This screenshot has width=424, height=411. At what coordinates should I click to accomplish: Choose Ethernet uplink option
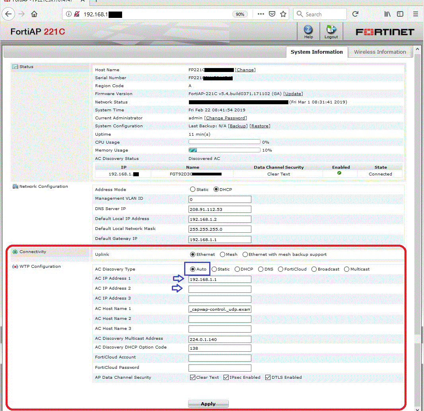coord(193,254)
